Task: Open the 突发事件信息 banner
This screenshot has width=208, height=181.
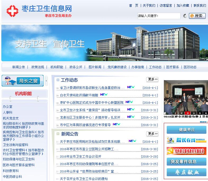Action: [187, 162]
